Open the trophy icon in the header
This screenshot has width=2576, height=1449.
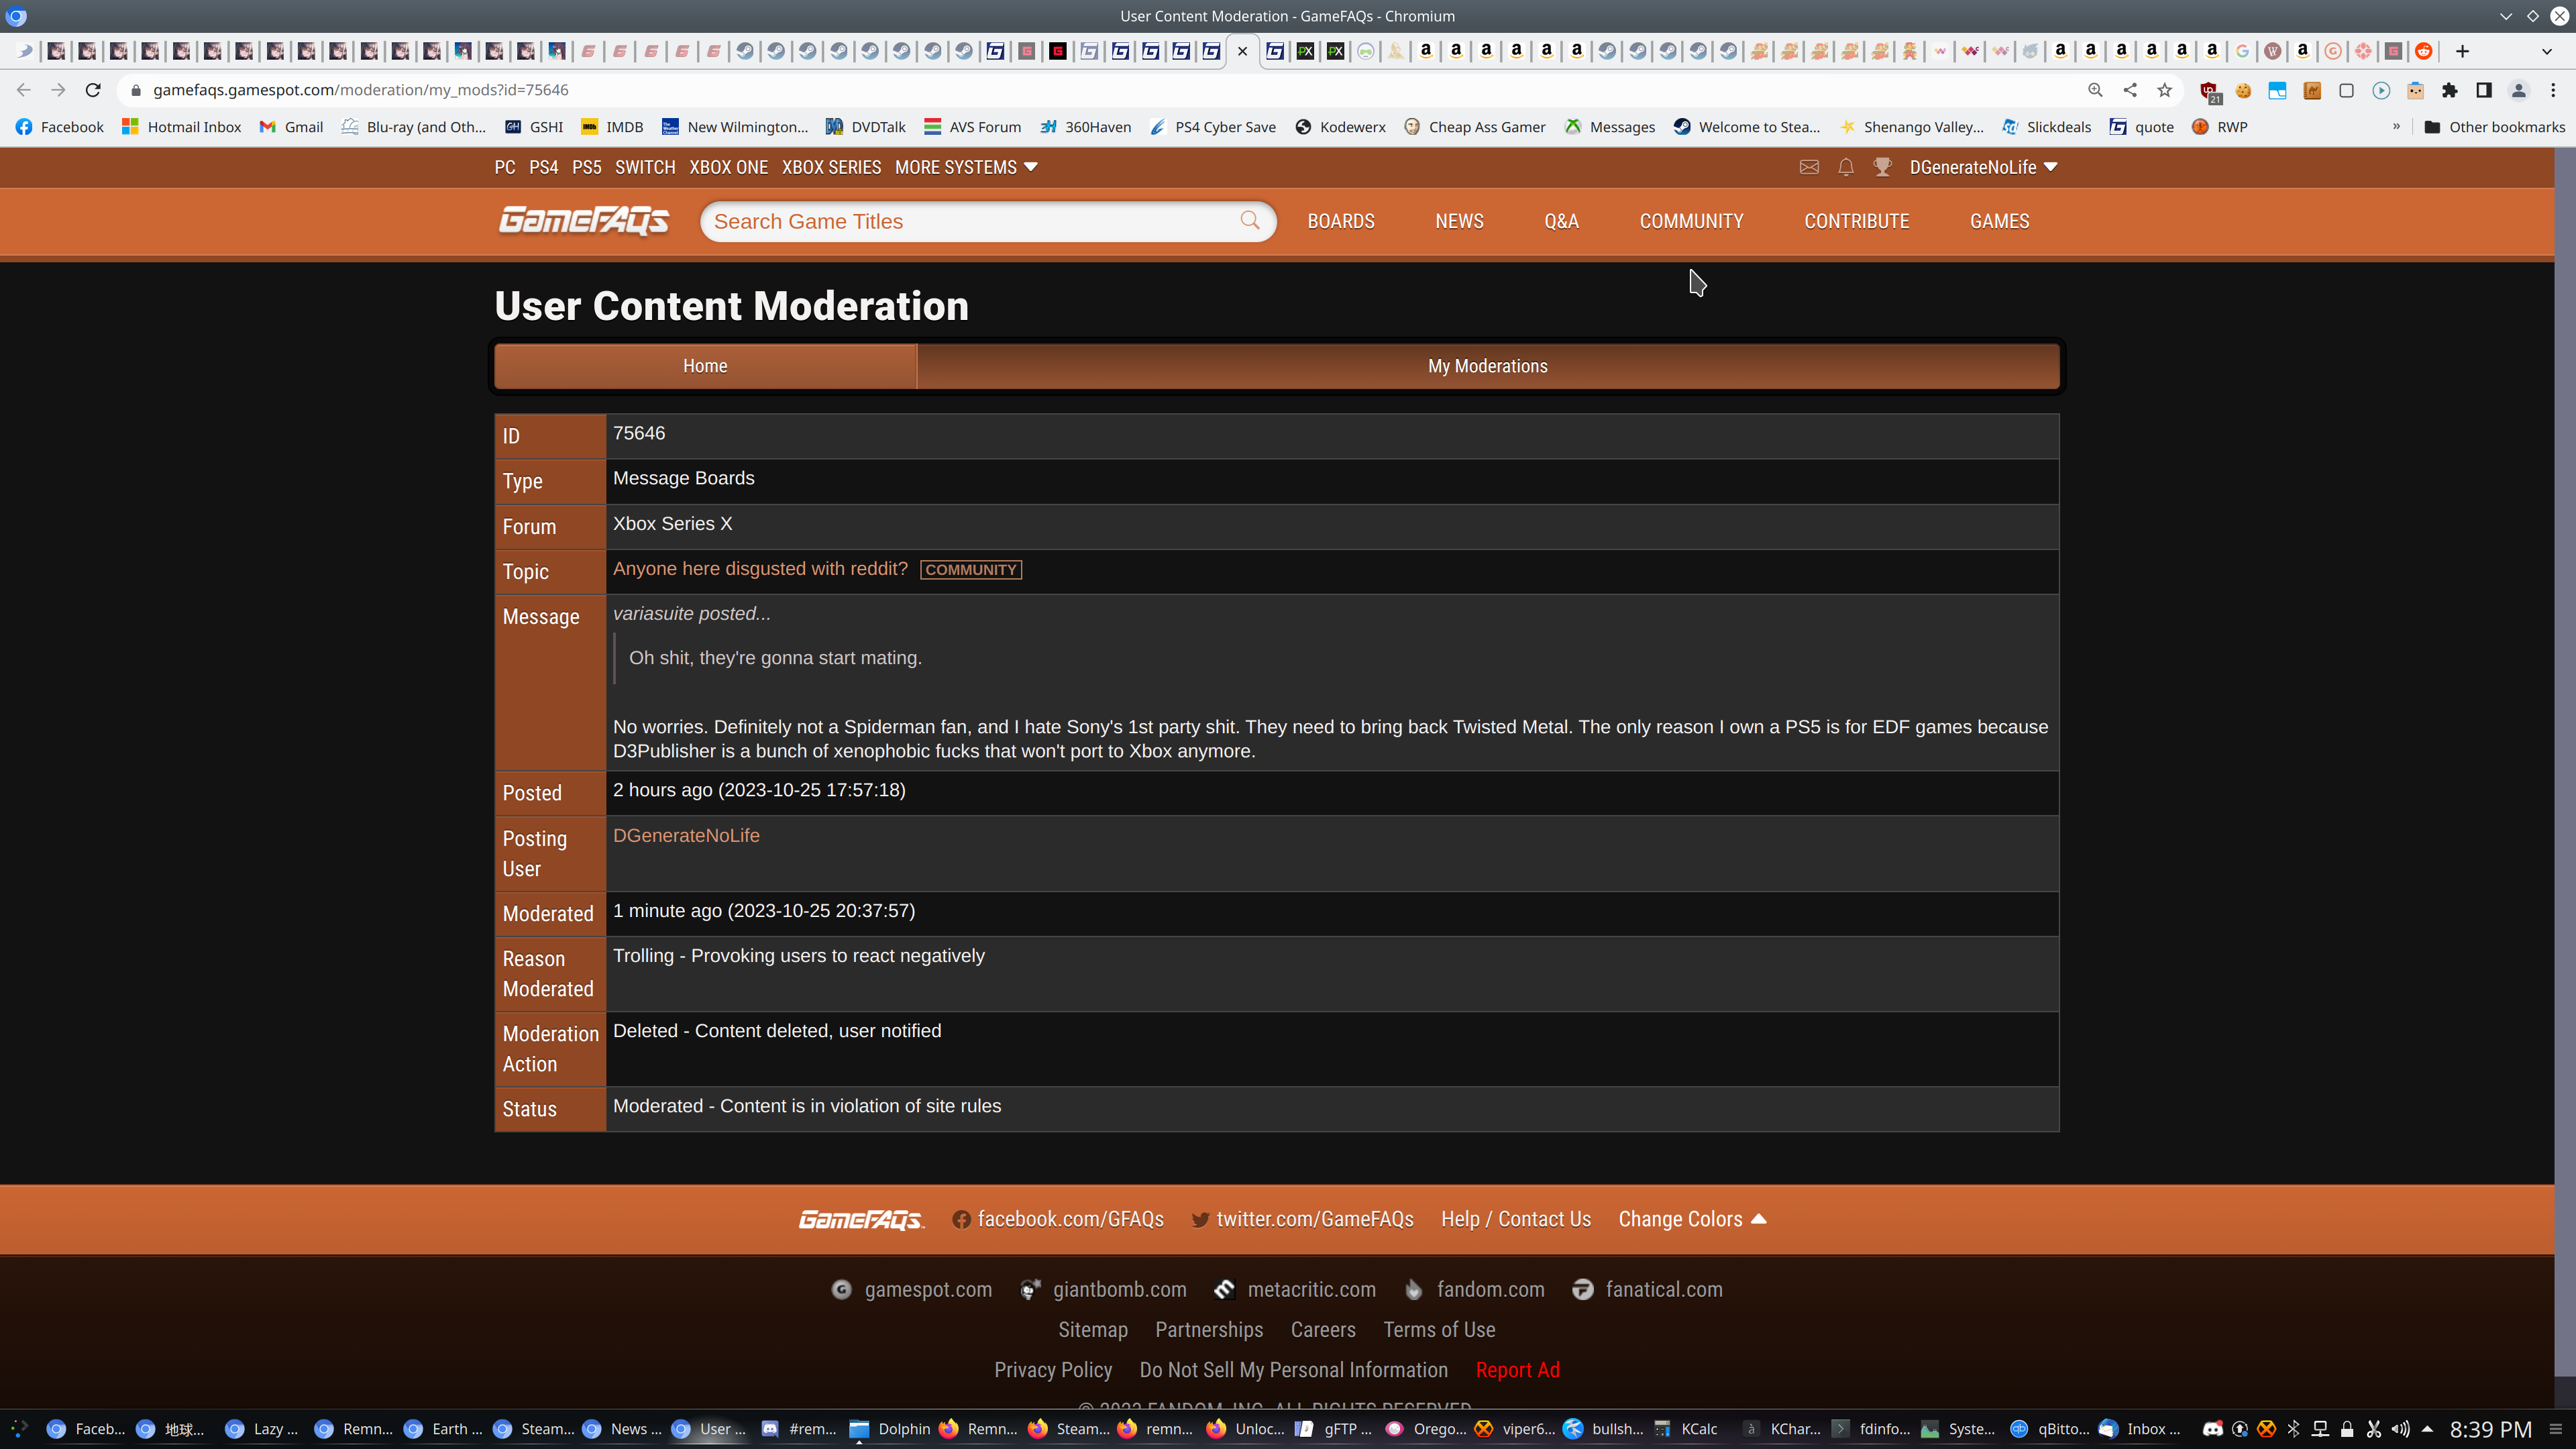pos(1882,167)
